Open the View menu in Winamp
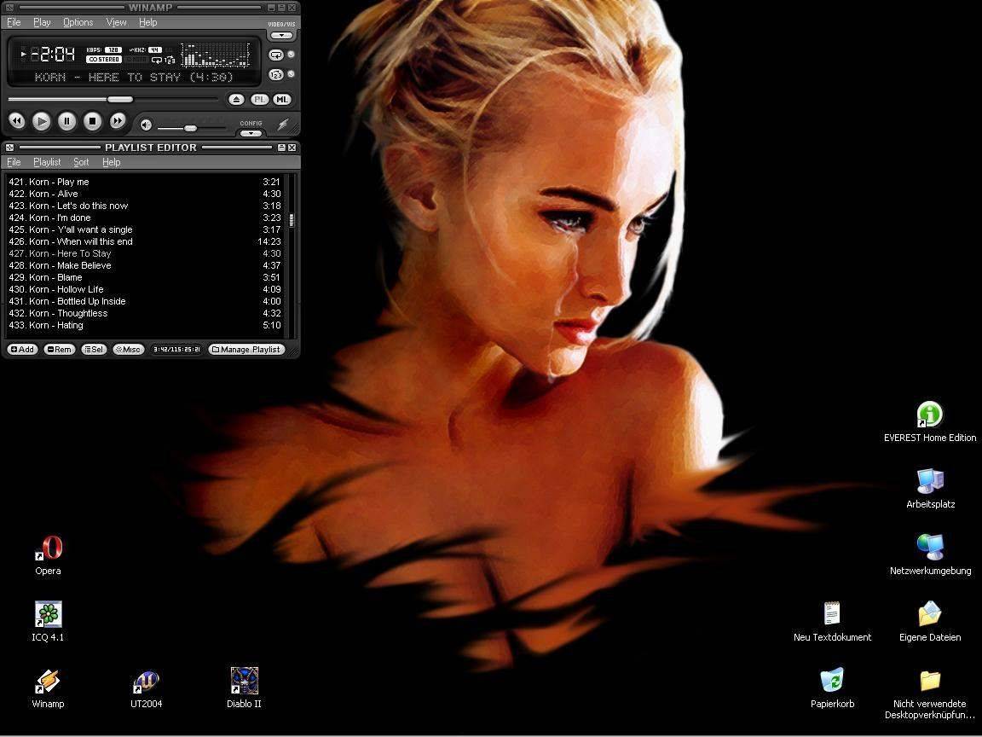This screenshot has width=982, height=737. [117, 22]
